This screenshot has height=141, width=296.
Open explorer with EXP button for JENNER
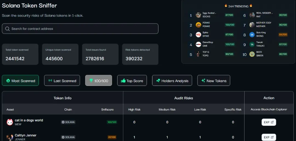269,137
